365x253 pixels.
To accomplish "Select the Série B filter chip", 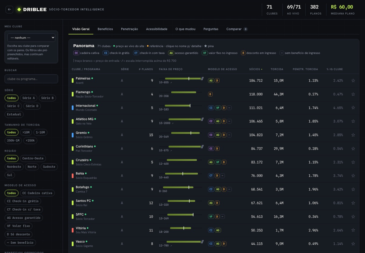I will 47,98.
